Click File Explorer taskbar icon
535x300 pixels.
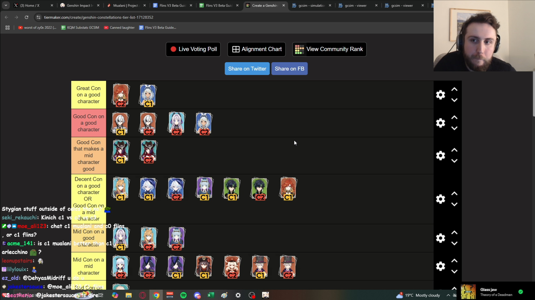(128, 295)
